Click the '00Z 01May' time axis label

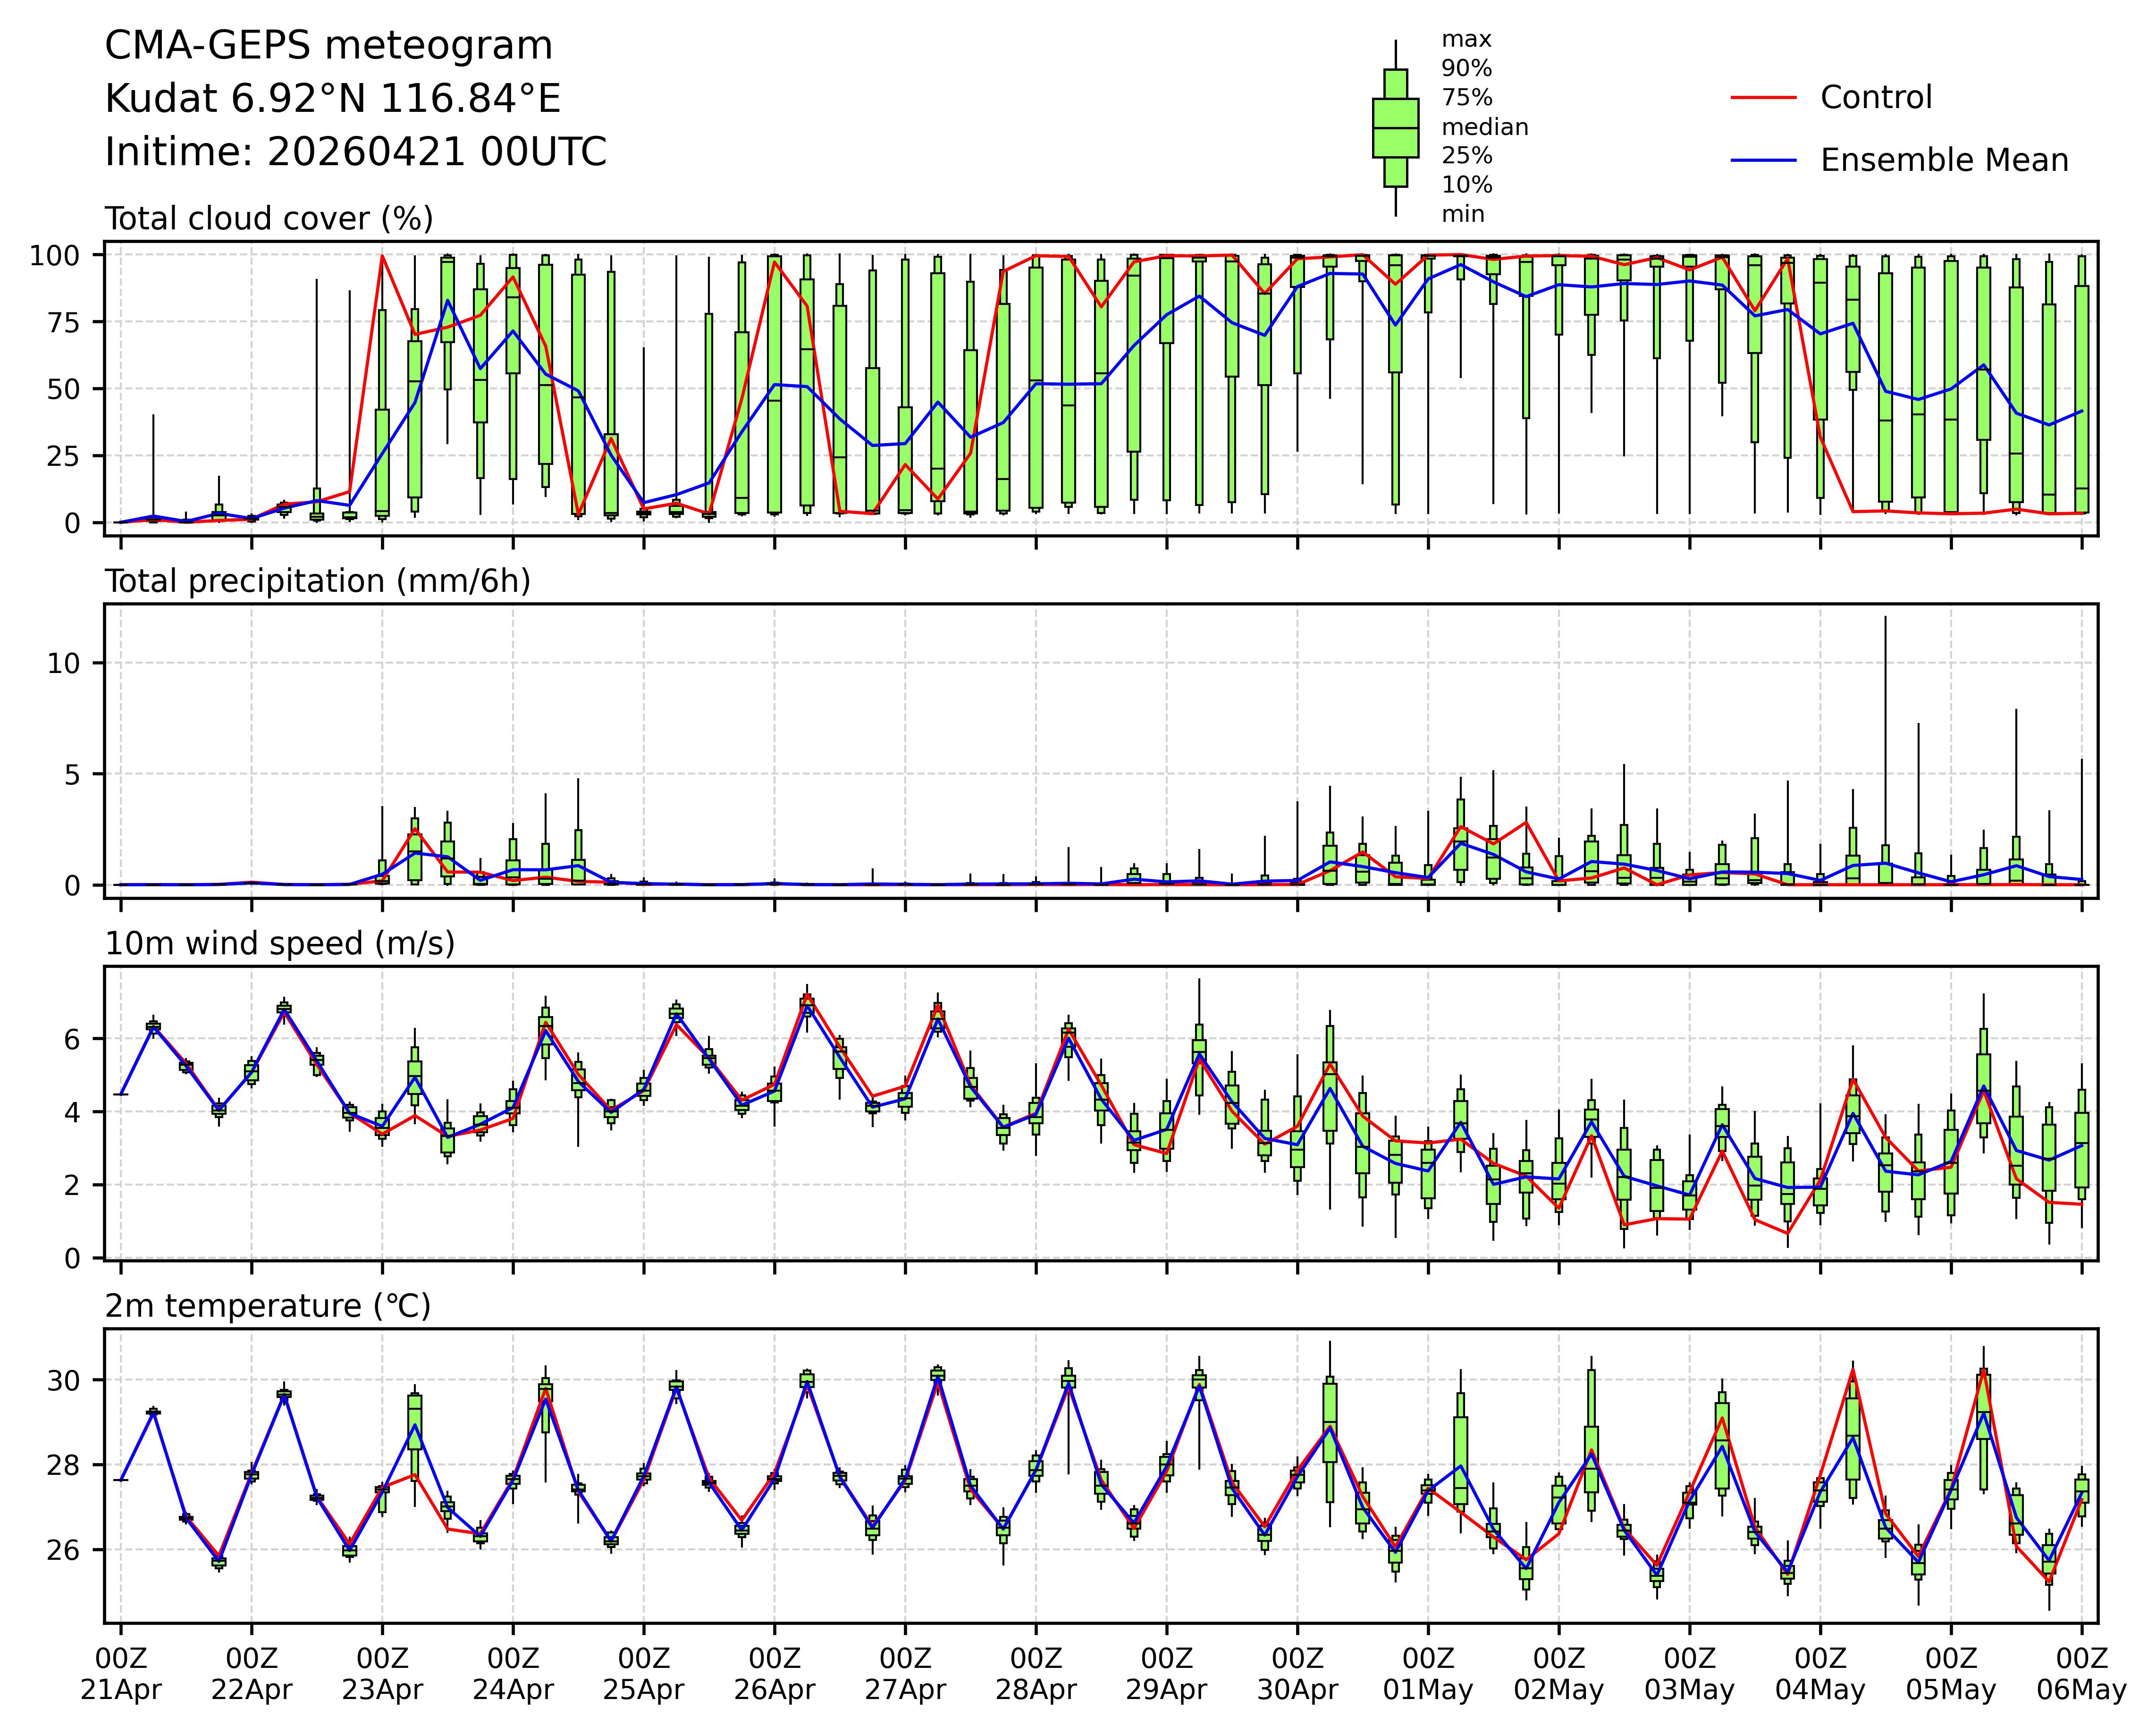(1428, 1675)
